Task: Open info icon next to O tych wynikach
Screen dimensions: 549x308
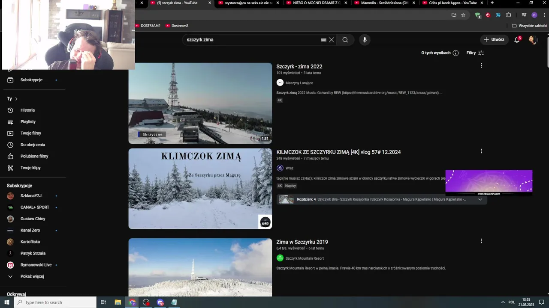Action: (455, 53)
